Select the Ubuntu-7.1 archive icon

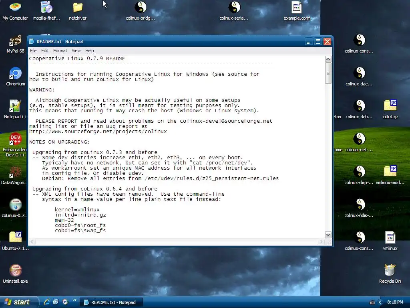tap(15, 241)
